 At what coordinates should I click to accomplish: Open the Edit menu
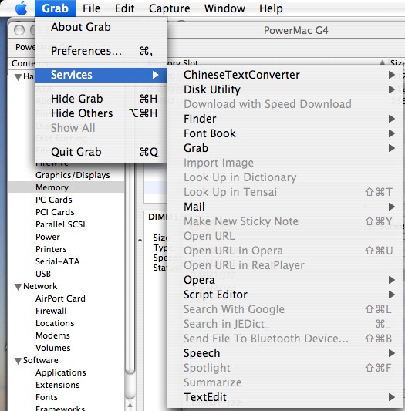pyautogui.click(x=125, y=8)
